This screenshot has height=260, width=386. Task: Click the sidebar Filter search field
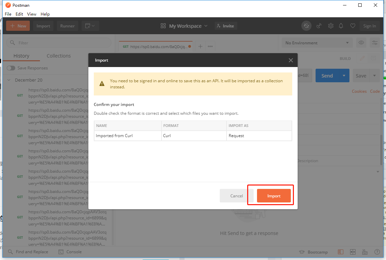[x=59, y=43]
